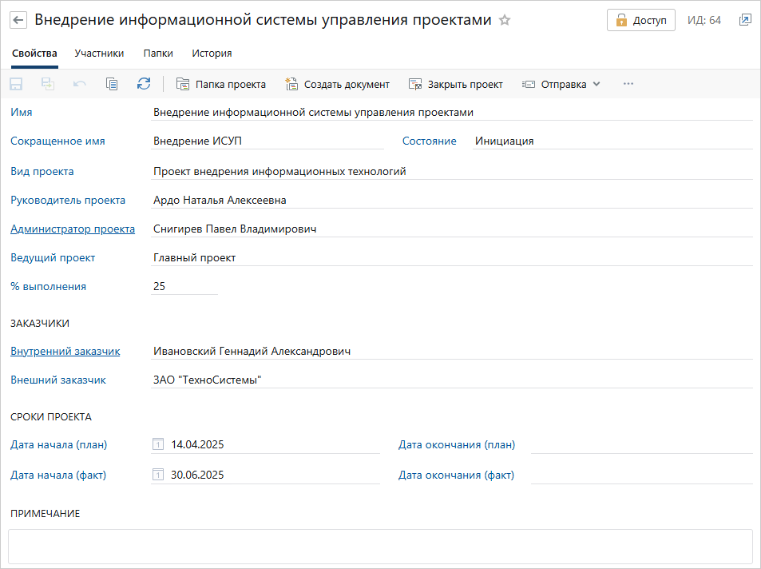Follow the Внутренний заказчик link
The height and width of the screenshot is (569, 761).
coord(65,352)
